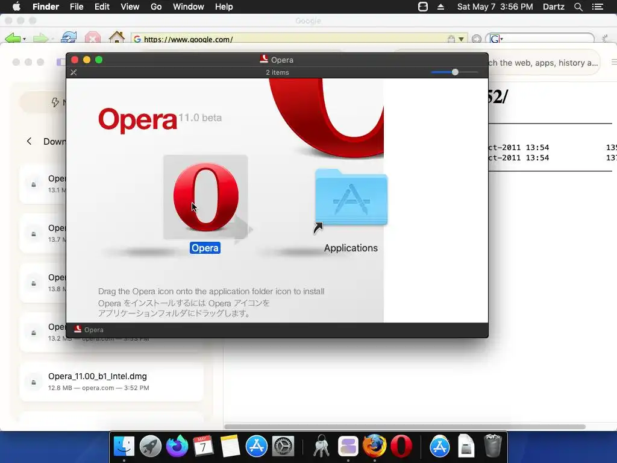Viewport: 617px width, 463px height.
Task: Open the Help menu
Action: (x=224, y=7)
